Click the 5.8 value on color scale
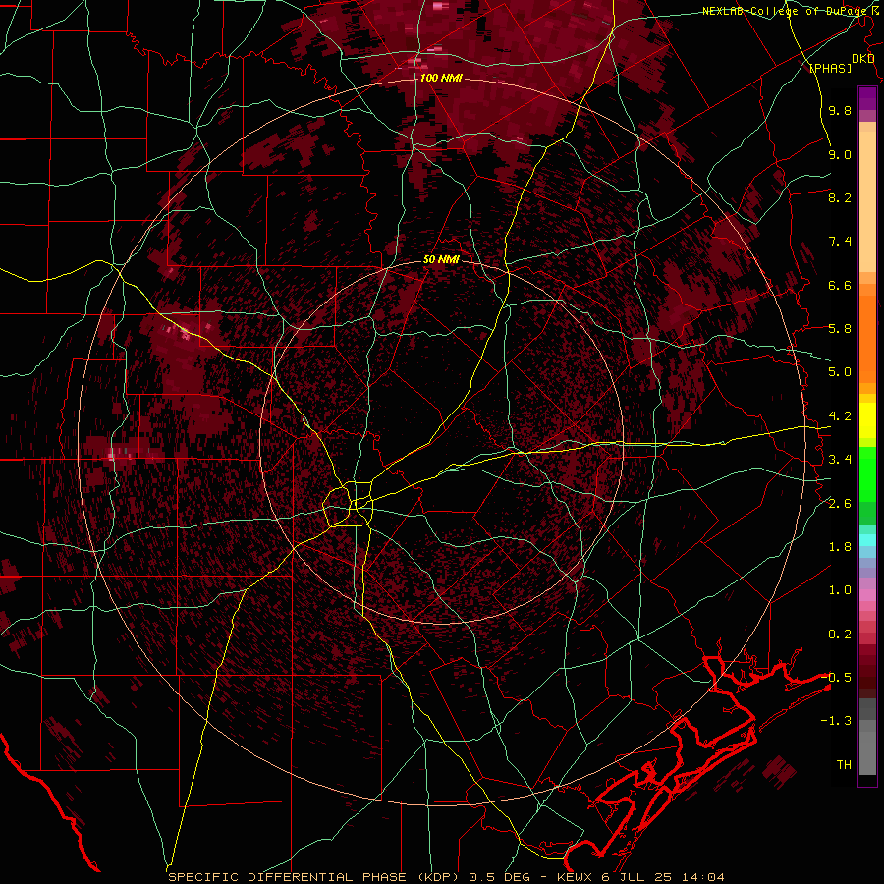This screenshot has width=884, height=884. click(x=840, y=329)
